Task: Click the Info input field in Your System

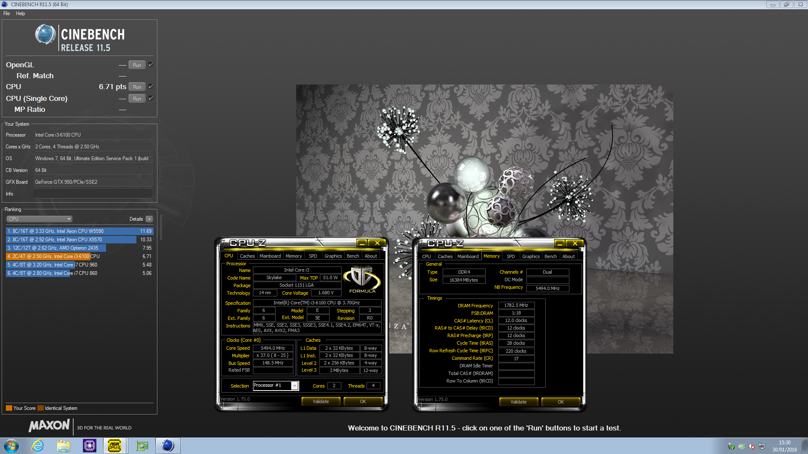Action: [x=93, y=194]
